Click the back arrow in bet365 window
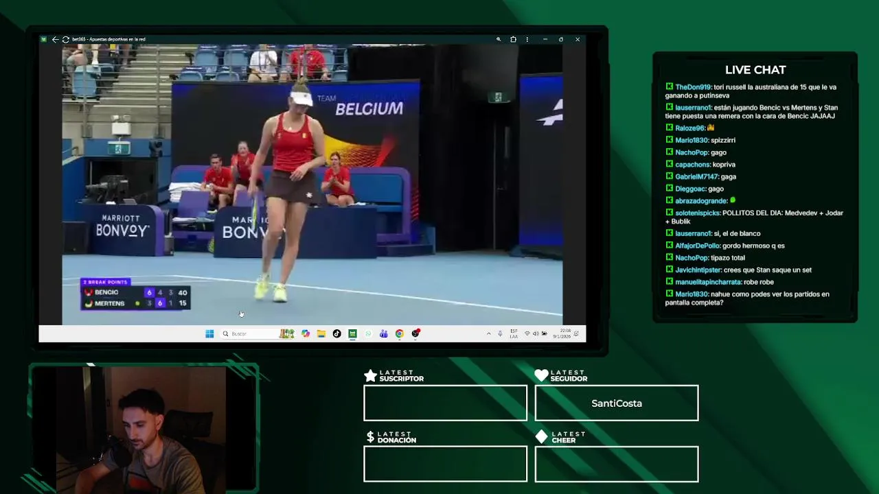Image resolution: width=879 pixels, height=494 pixels. [x=55, y=39]
